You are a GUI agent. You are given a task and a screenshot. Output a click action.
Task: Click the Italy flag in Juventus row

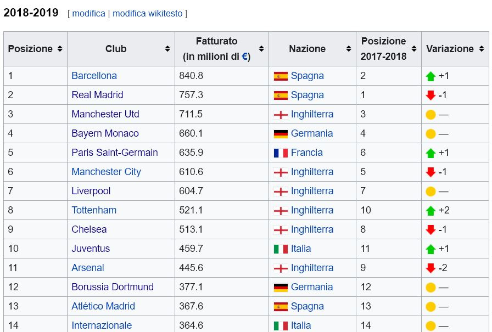(x=281, y=249)
